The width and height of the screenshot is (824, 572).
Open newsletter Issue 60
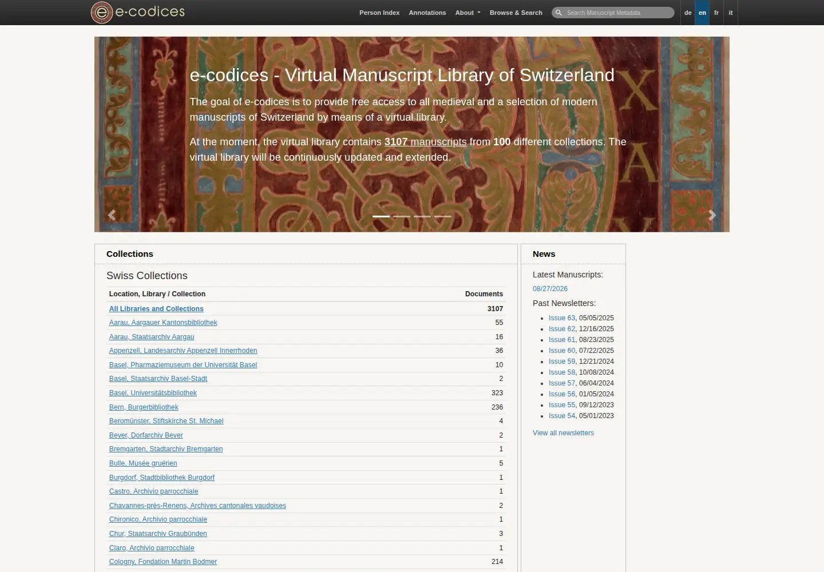[562, 351]
